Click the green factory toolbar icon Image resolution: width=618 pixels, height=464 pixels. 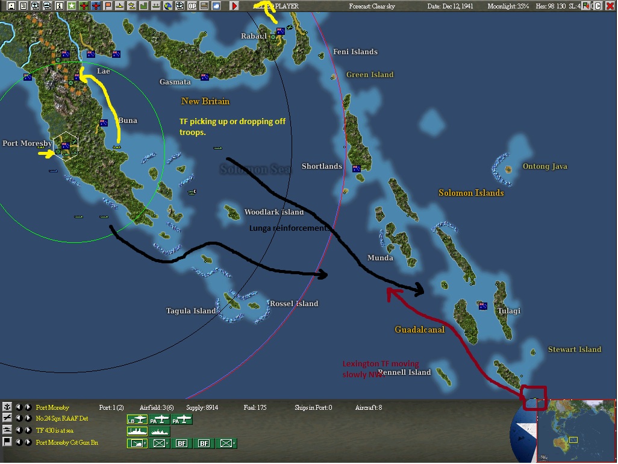143,6
